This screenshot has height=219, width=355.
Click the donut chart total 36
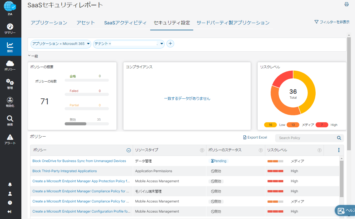click(x=293, y=92)
